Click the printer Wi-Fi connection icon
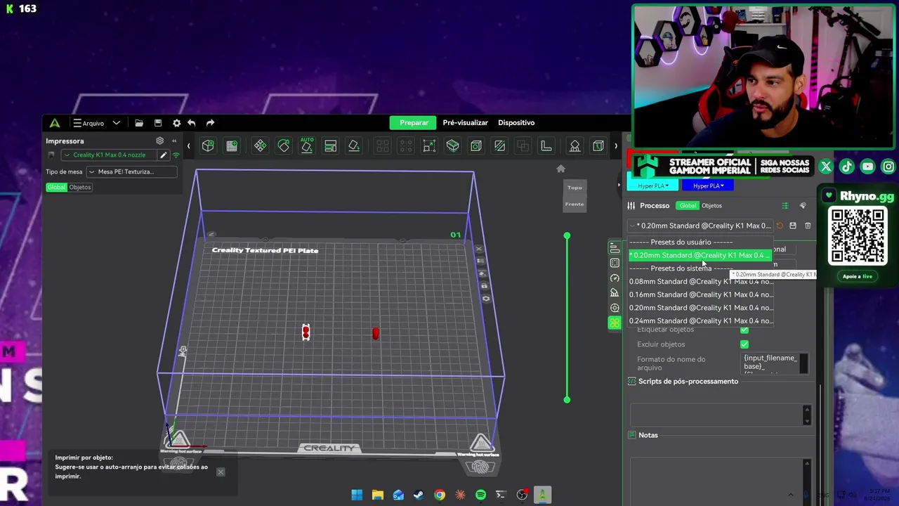This screenshot has height=506, width=899. [176, 155]
